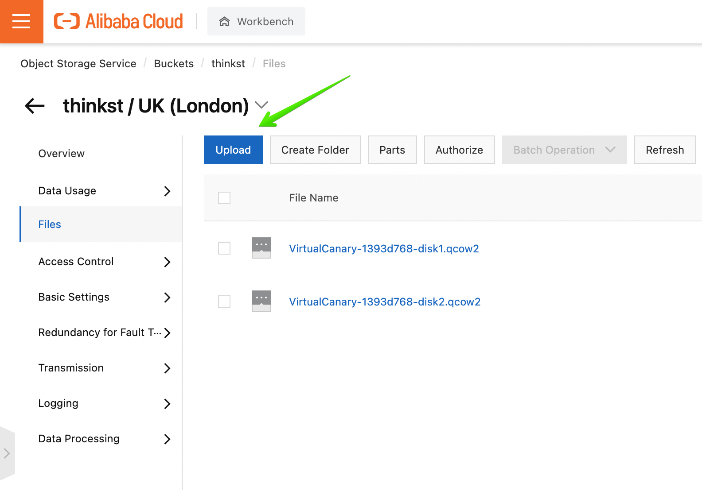Open Basic Settings in the sidebar

(x=101, y=297)
